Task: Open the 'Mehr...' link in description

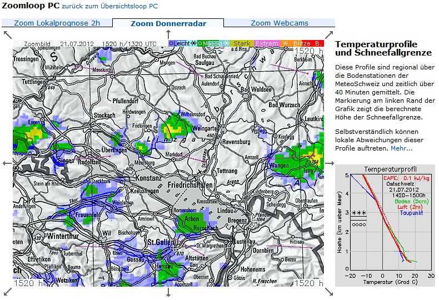Action: (401, 148)
